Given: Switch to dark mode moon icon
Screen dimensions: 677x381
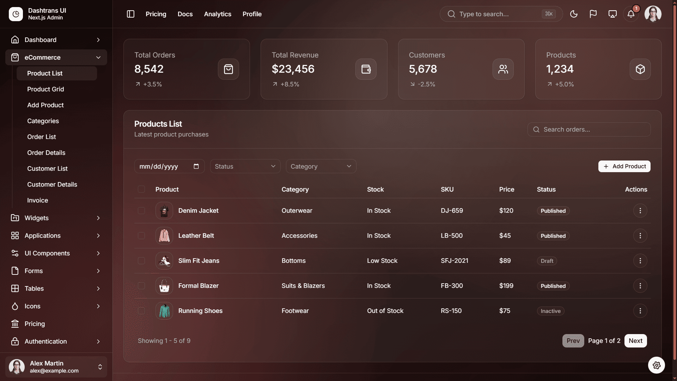Looking at the screenshot, I should pos(574,14).
